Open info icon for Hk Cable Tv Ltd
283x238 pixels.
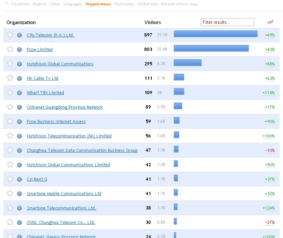(19, 78)
